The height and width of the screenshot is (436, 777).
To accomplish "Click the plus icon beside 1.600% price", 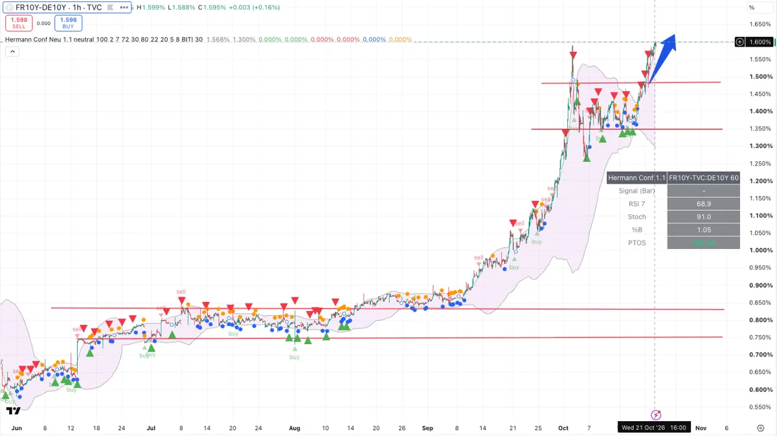I will (740, 42).
